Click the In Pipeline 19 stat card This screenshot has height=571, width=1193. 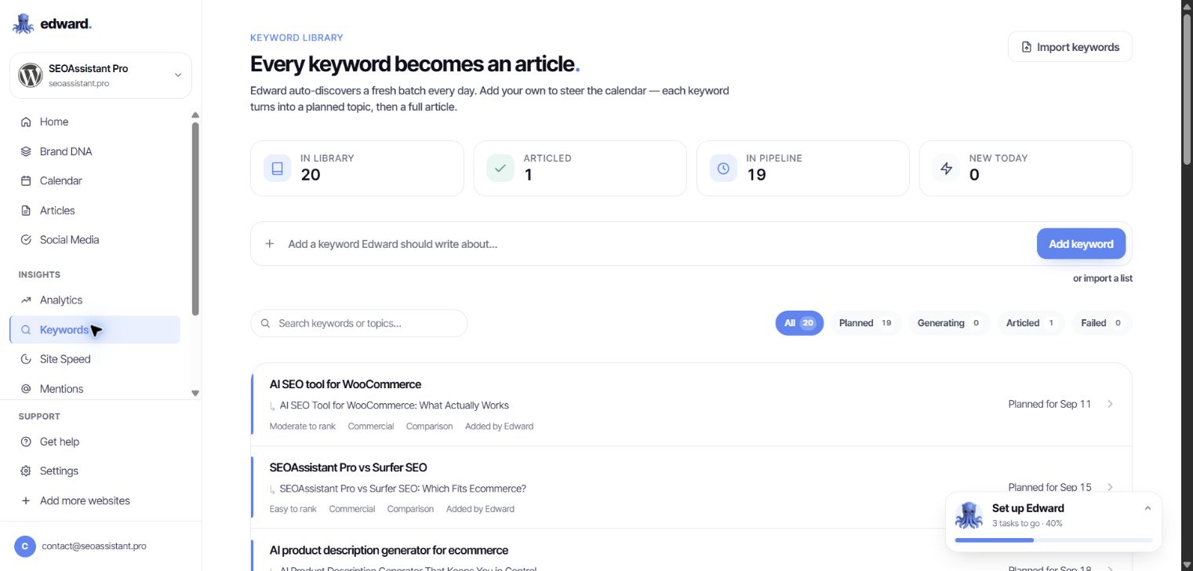803,168
